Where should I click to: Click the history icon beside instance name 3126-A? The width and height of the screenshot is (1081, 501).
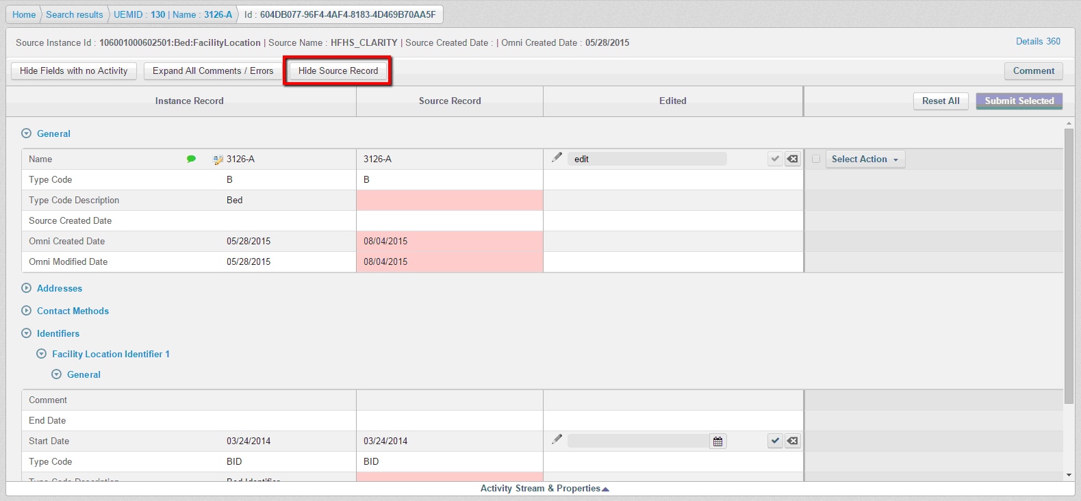[218, 159]
